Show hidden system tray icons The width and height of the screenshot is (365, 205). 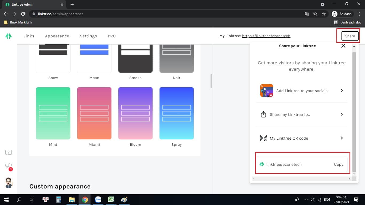(x=306, y=200)
